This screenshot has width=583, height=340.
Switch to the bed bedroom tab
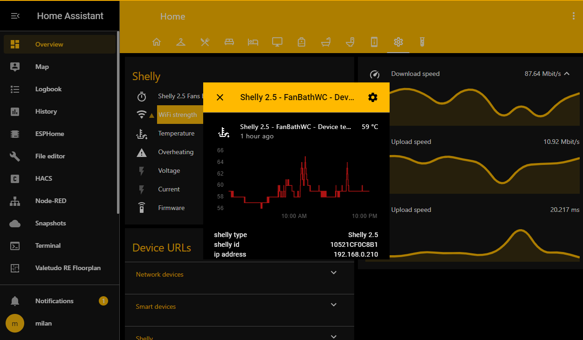point(253,42)
